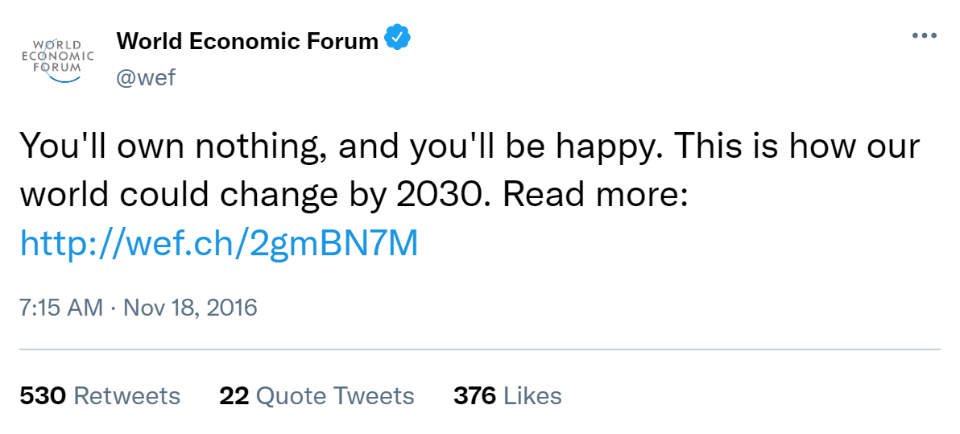
Task: Open the wef.ch/2gmBN7M link
Action: click(219, 243)
